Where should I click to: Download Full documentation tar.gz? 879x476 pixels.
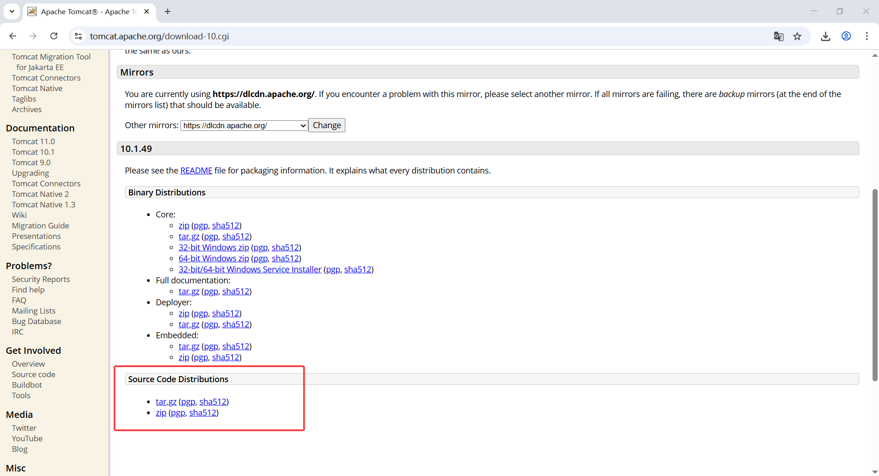point(189,292)
